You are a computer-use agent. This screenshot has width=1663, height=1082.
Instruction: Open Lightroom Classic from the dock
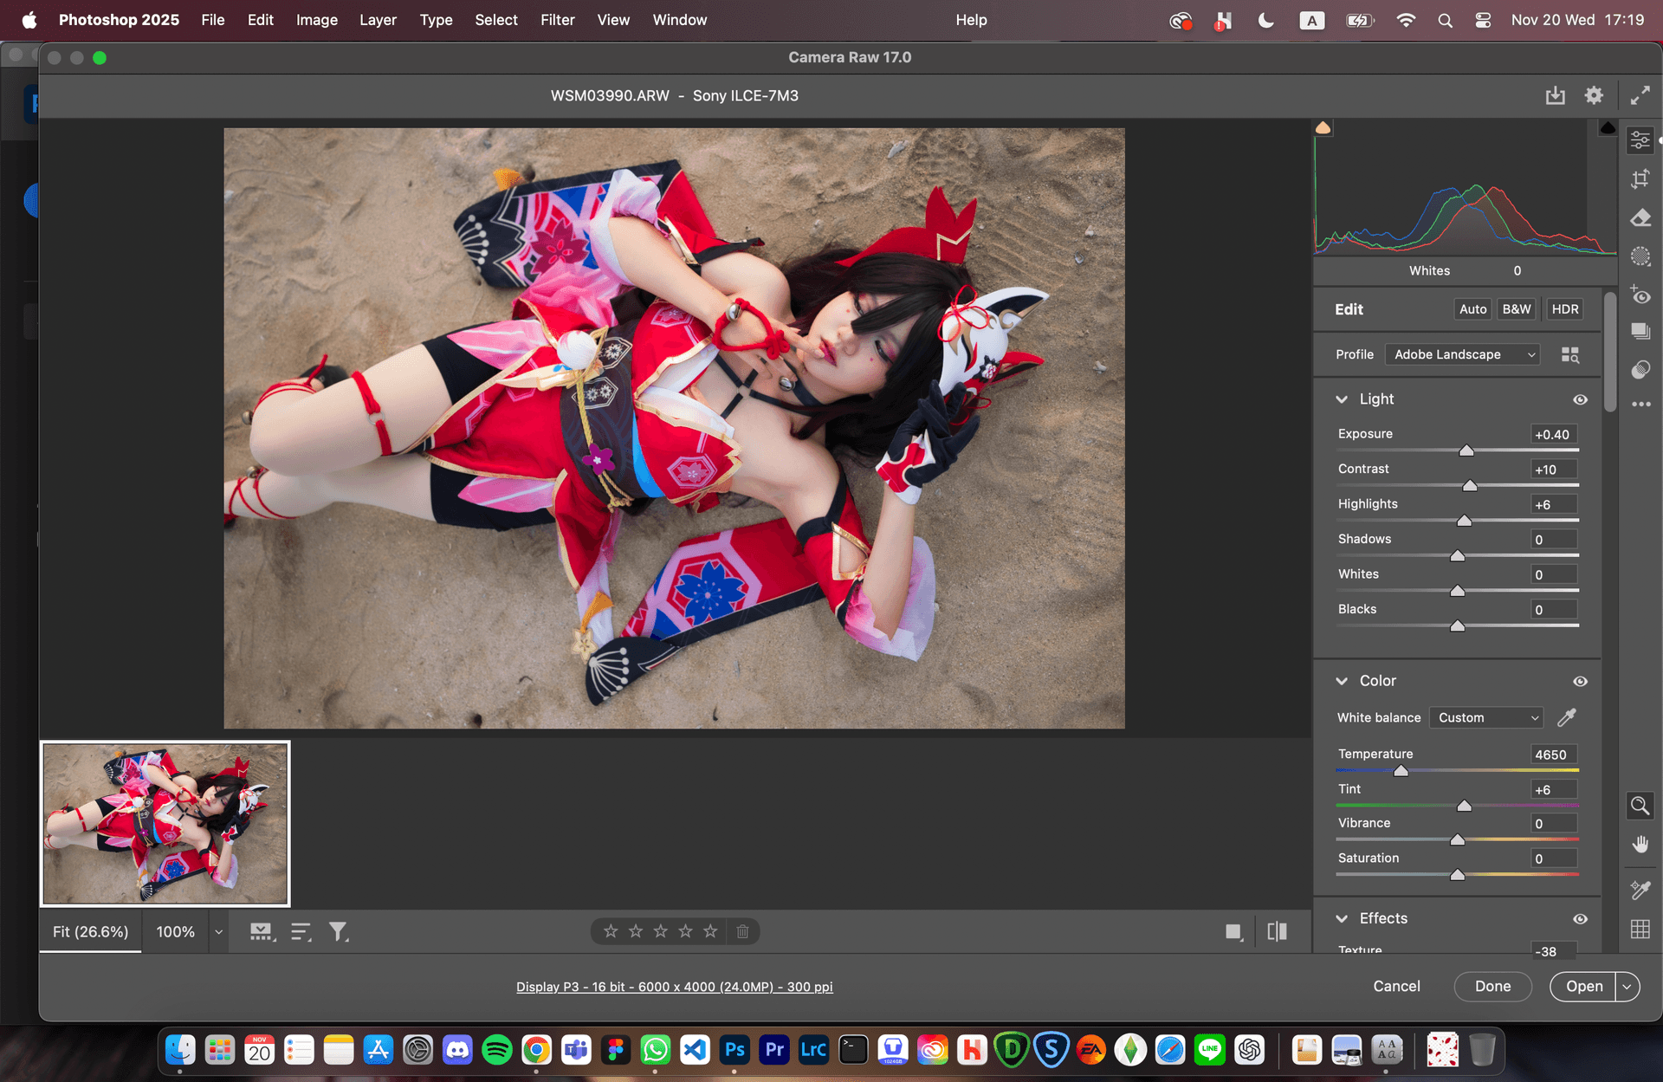pos(813,1050)
